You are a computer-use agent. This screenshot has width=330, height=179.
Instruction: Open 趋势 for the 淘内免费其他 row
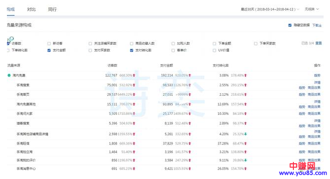coord(302,107)
